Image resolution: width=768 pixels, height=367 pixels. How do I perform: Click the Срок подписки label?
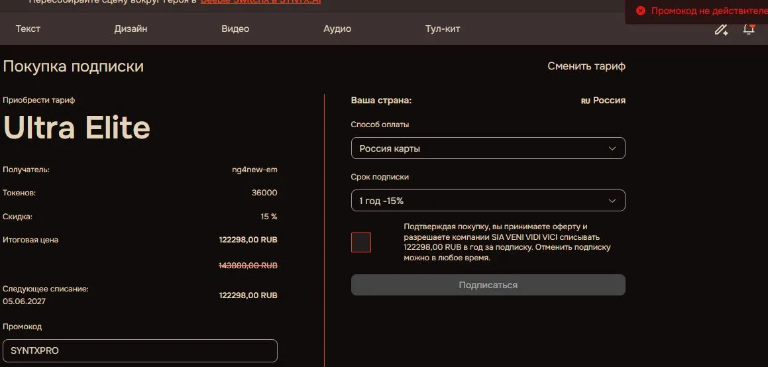[380, 177]
